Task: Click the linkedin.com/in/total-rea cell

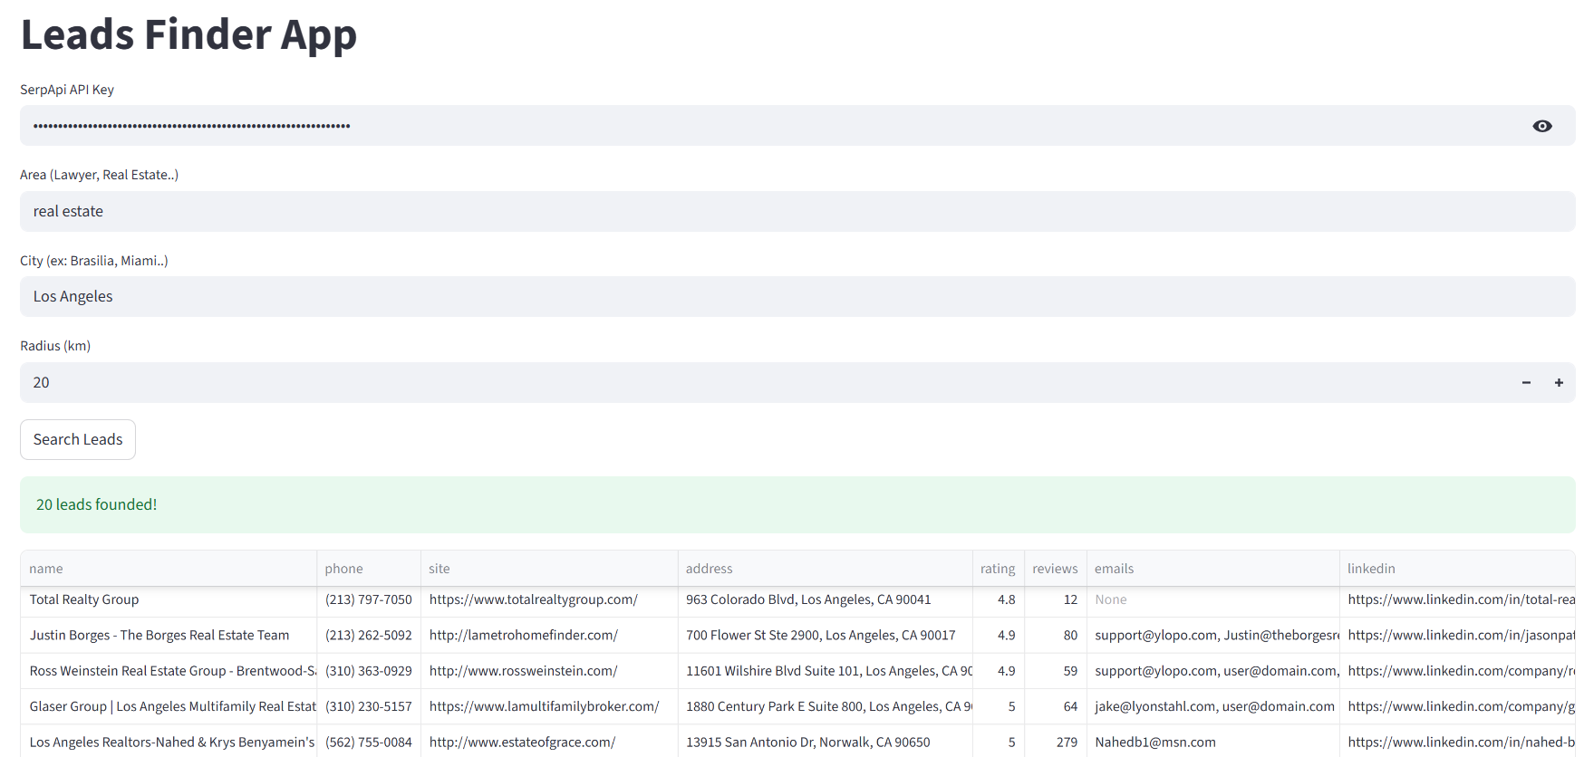Action: pyautogui.click(x=1457, y=600)
